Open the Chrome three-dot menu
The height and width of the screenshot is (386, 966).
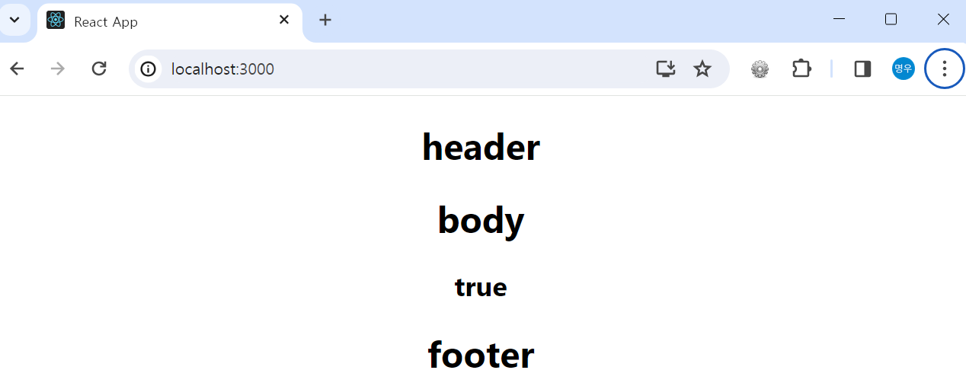tap(945, 69)
